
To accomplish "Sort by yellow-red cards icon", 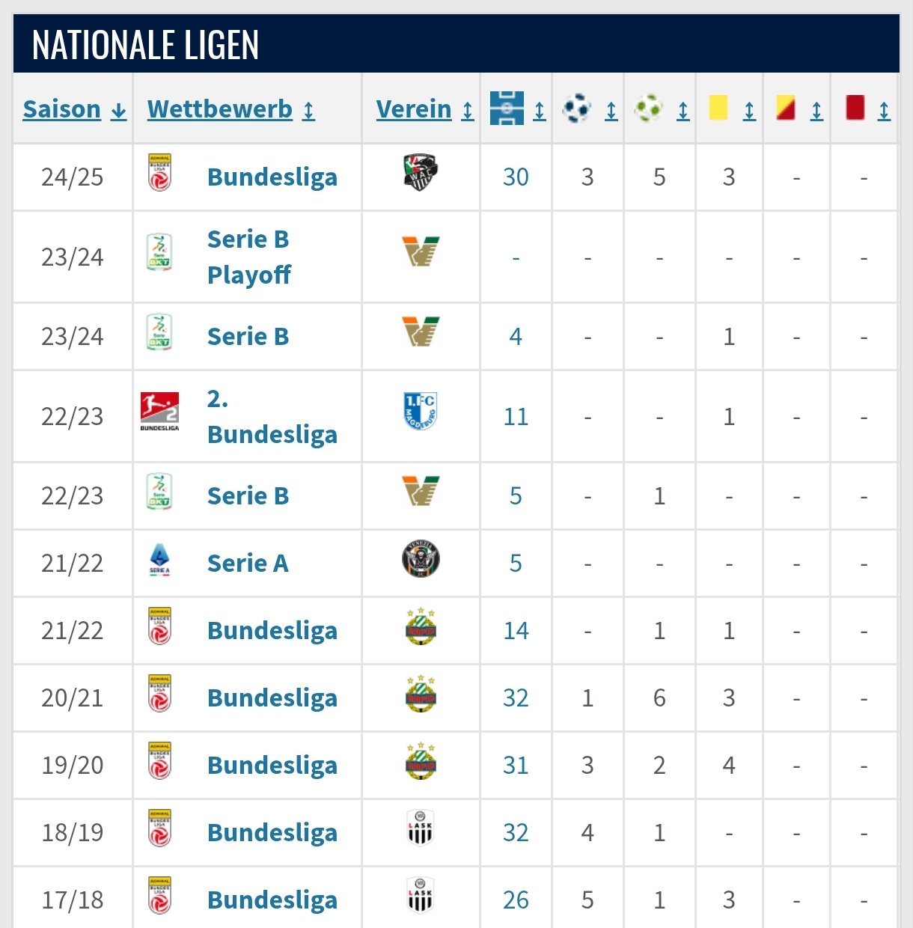I will tap(786, 108).
